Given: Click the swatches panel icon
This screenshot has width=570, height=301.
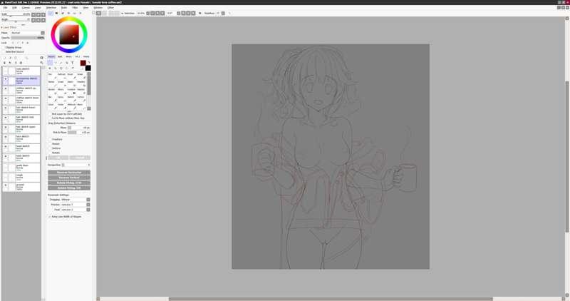Looking at the screenshot, I should (x=75, y=13).
